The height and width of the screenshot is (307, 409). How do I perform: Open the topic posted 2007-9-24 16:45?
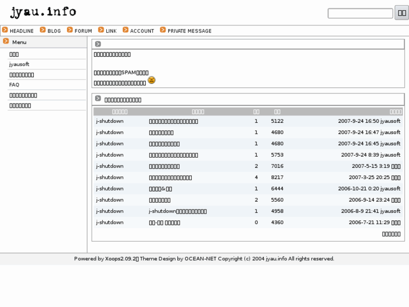164,144
